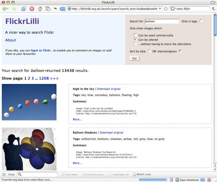217x182 pixels.
Task: Click the '13430' results count
Action: pos(68,71)
